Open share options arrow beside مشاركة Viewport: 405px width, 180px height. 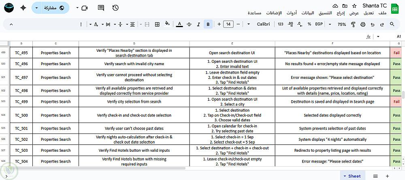click(x=36, y=8)
